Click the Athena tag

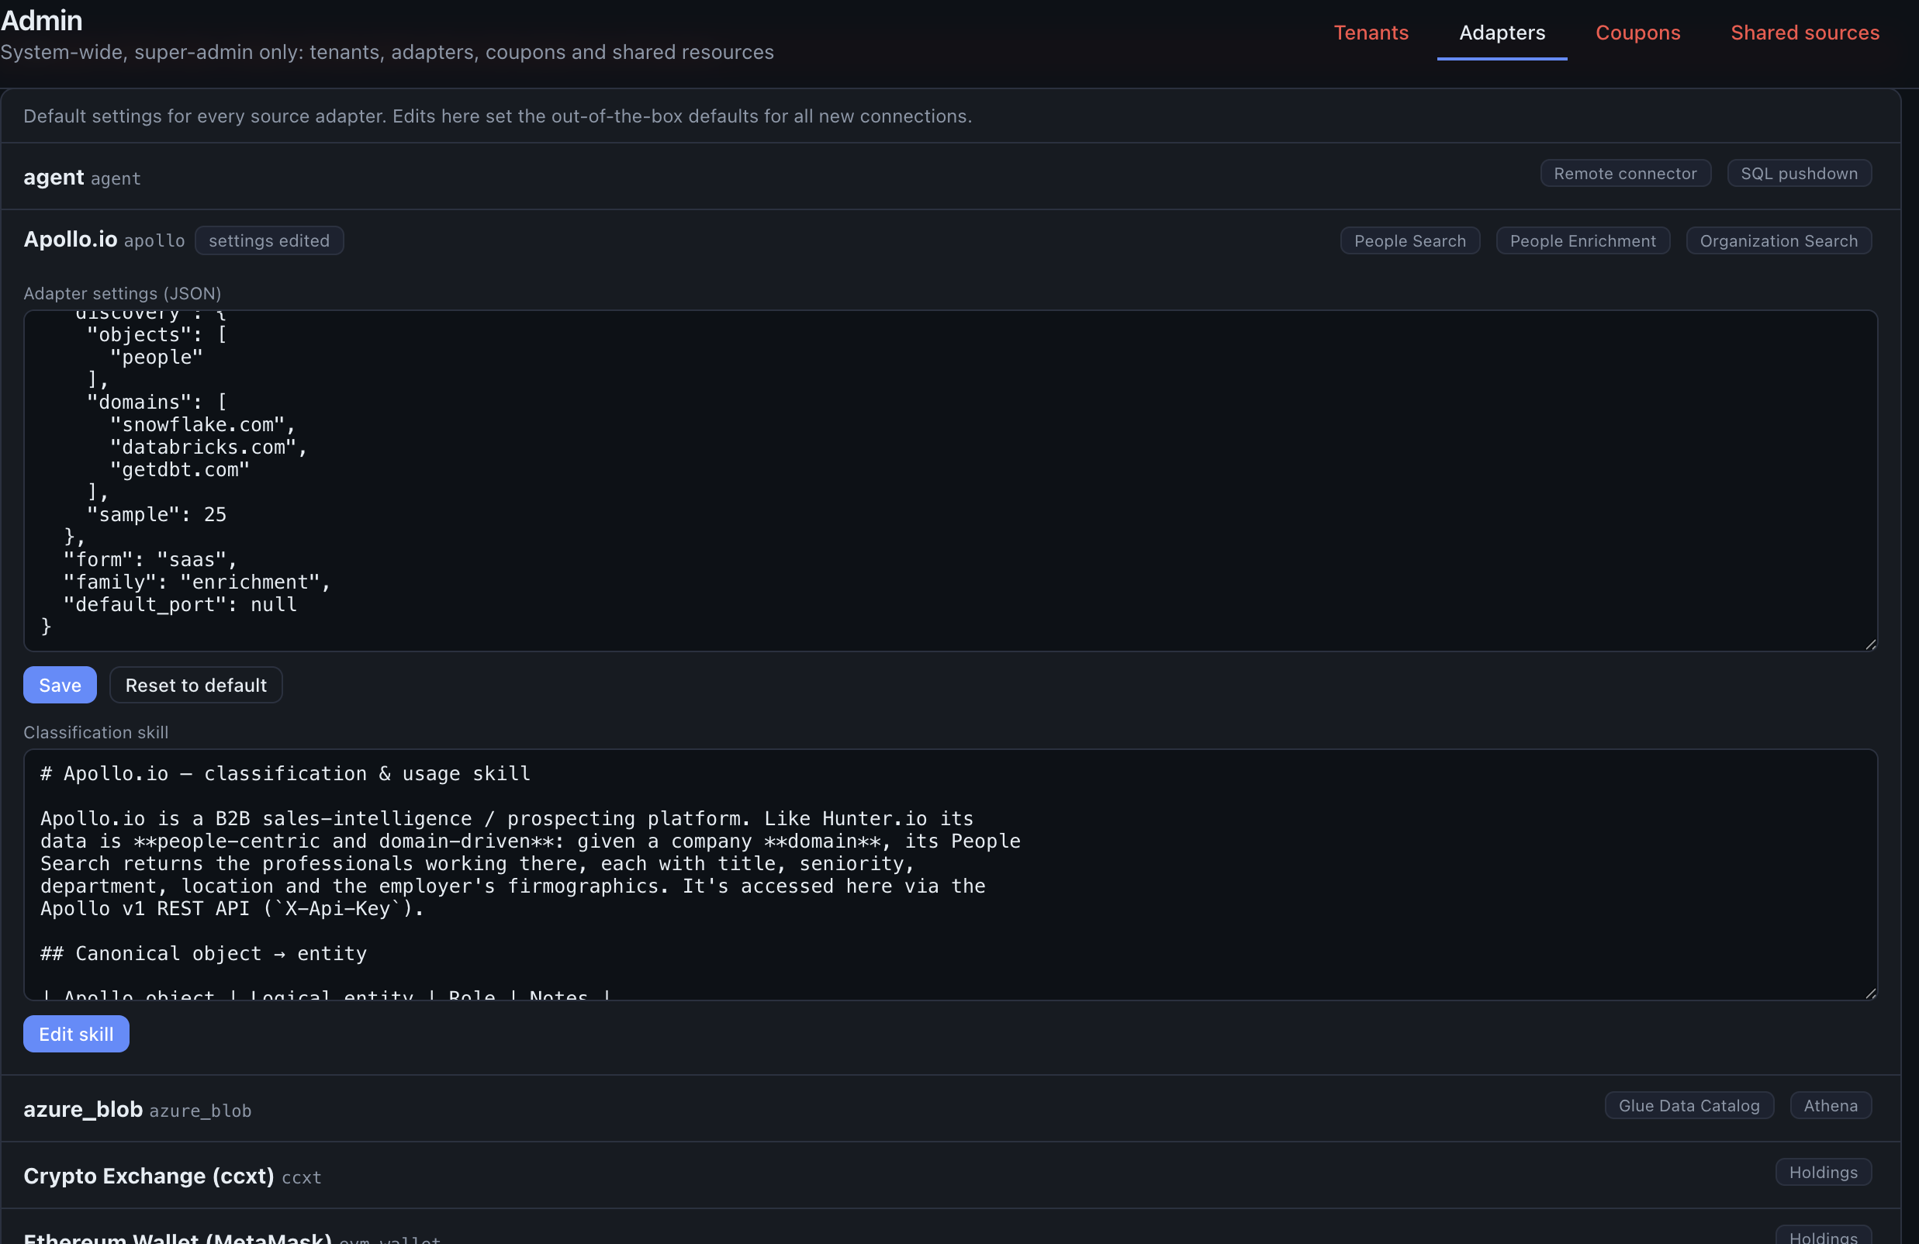tap(1831, 1105)
